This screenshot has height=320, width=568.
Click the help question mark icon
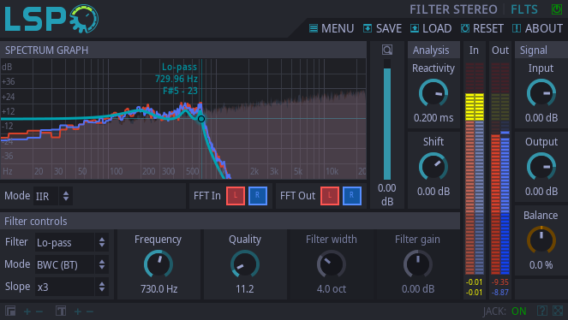point(542,311)
